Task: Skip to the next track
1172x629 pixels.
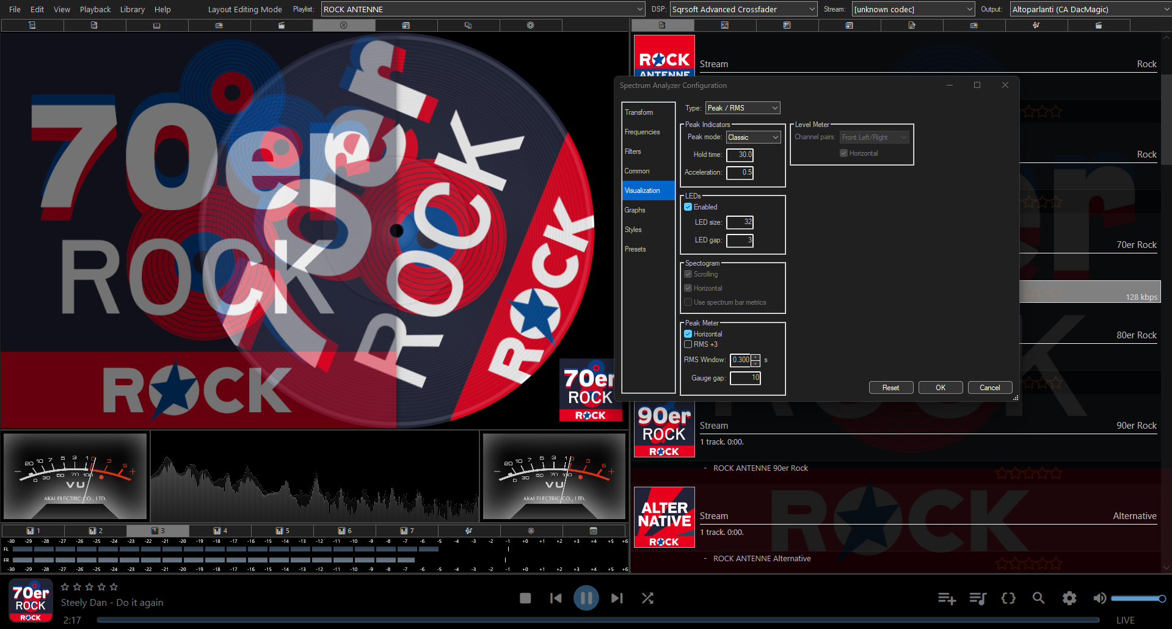Action: [x=617, y=598]
